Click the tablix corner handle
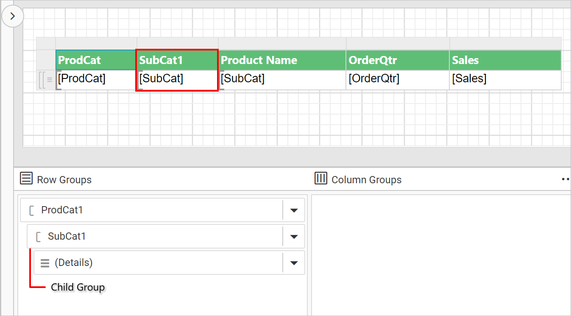Screen dimensions: 571x316 tap(46, 43)
